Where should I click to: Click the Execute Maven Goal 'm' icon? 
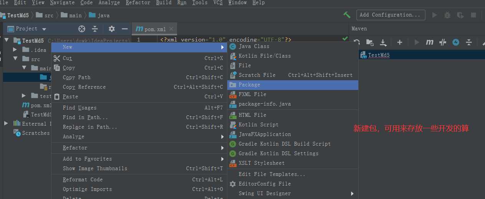[430, 42]
